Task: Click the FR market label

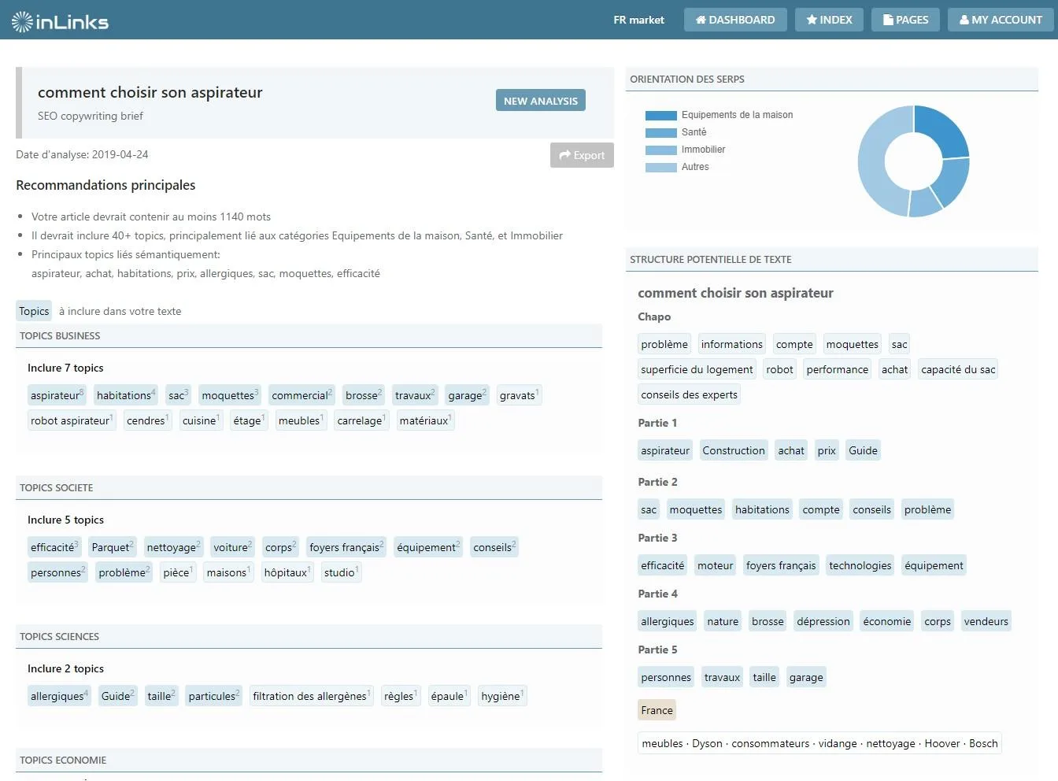Action: click(638, 20)
